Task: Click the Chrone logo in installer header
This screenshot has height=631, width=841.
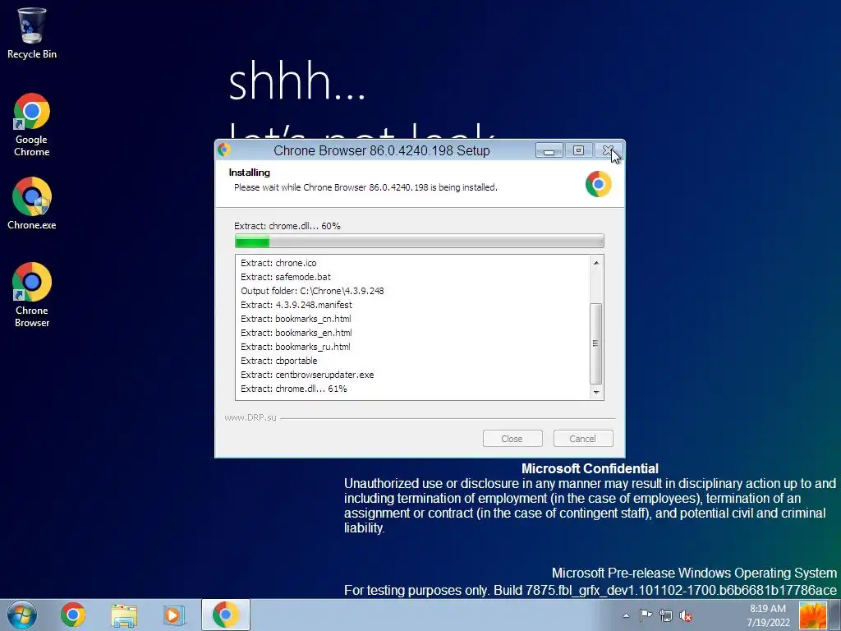Action: 599,184
